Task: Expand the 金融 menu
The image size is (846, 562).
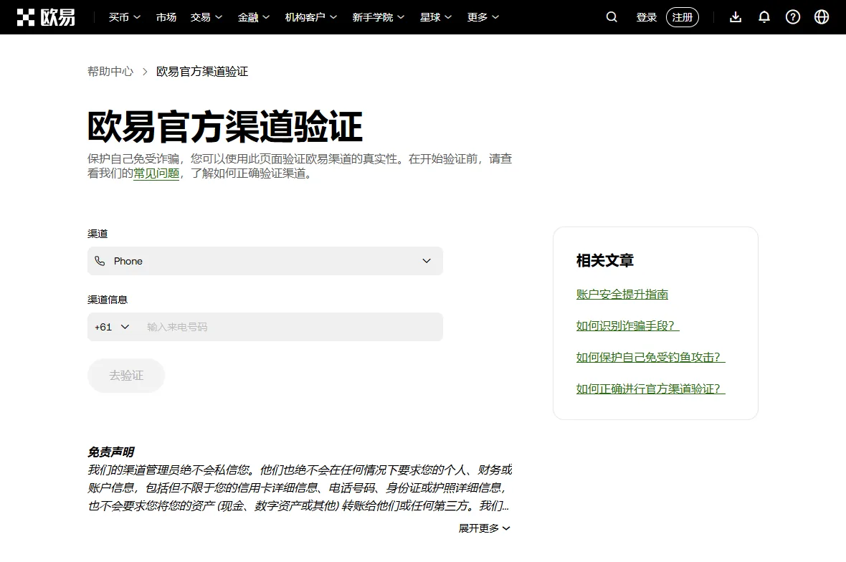Action: (x=254, y=17)
